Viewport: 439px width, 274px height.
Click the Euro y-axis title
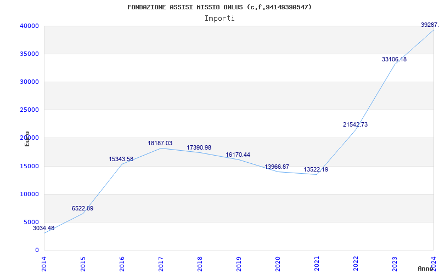(27, 139)
